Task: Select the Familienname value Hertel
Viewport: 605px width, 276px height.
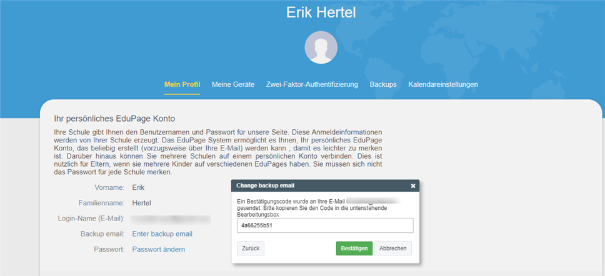Action: click(x=142, y=203)
